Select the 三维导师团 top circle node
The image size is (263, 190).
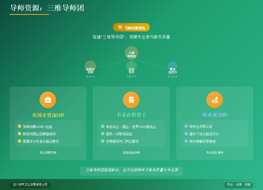pyautogui.click(x=131, y=53)
